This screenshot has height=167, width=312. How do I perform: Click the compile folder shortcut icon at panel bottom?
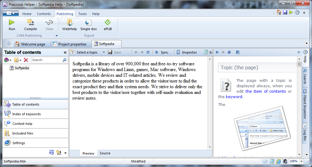59,153
